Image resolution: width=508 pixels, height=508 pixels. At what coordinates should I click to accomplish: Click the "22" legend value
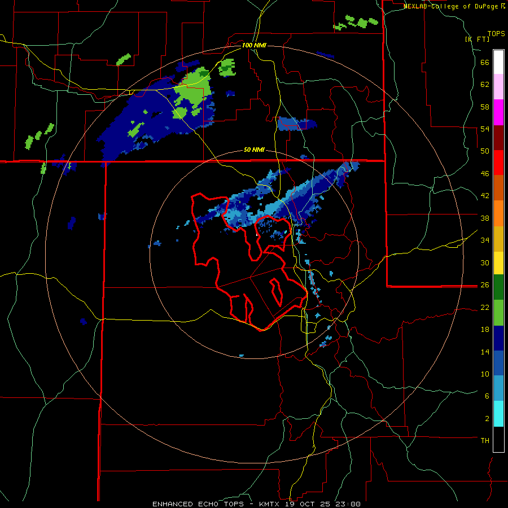pyautogui.click(x=485, y=307)
